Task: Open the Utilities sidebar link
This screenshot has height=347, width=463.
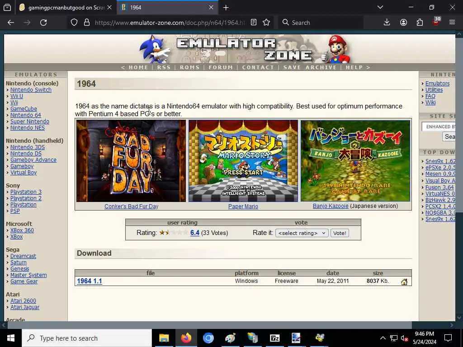Action: coord(434,90)
